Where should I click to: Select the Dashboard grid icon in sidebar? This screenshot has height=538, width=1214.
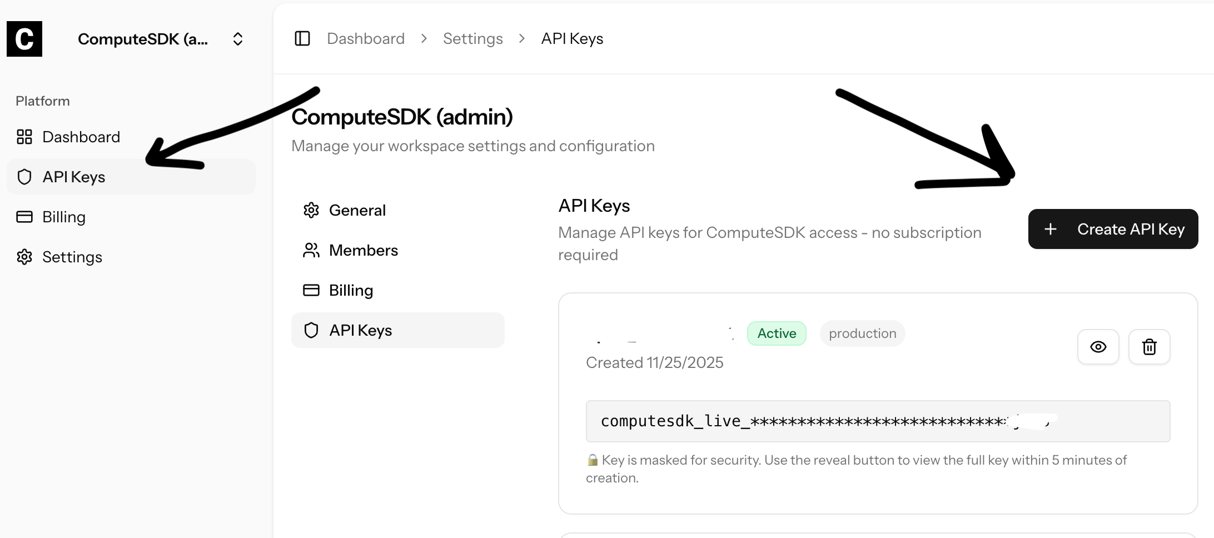24,136
